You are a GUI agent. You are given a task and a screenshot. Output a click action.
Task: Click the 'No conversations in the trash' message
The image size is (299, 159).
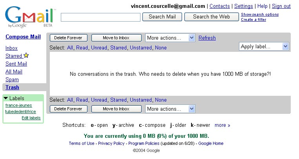[170, 74]
